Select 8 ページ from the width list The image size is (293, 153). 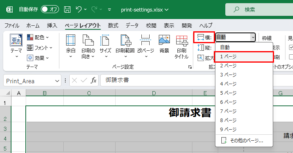click(244, 120)
